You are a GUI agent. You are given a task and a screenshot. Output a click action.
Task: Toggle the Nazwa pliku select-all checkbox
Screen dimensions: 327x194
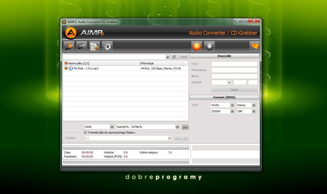66,63
